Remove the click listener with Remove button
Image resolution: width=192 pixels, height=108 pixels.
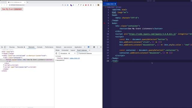point(66,58)
